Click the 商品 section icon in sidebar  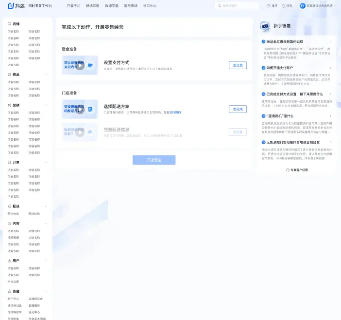click(x=9, y=75)
